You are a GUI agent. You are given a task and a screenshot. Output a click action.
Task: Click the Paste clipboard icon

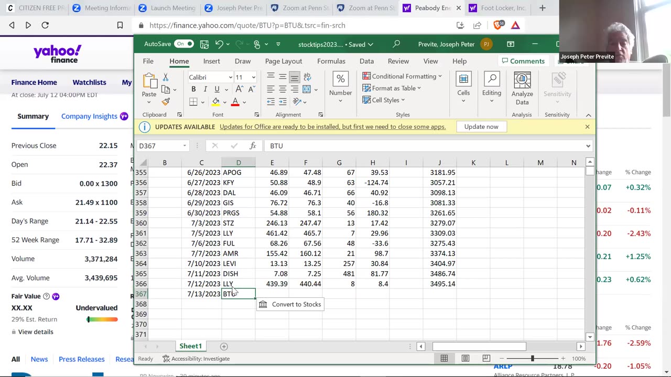pos(149,81)
